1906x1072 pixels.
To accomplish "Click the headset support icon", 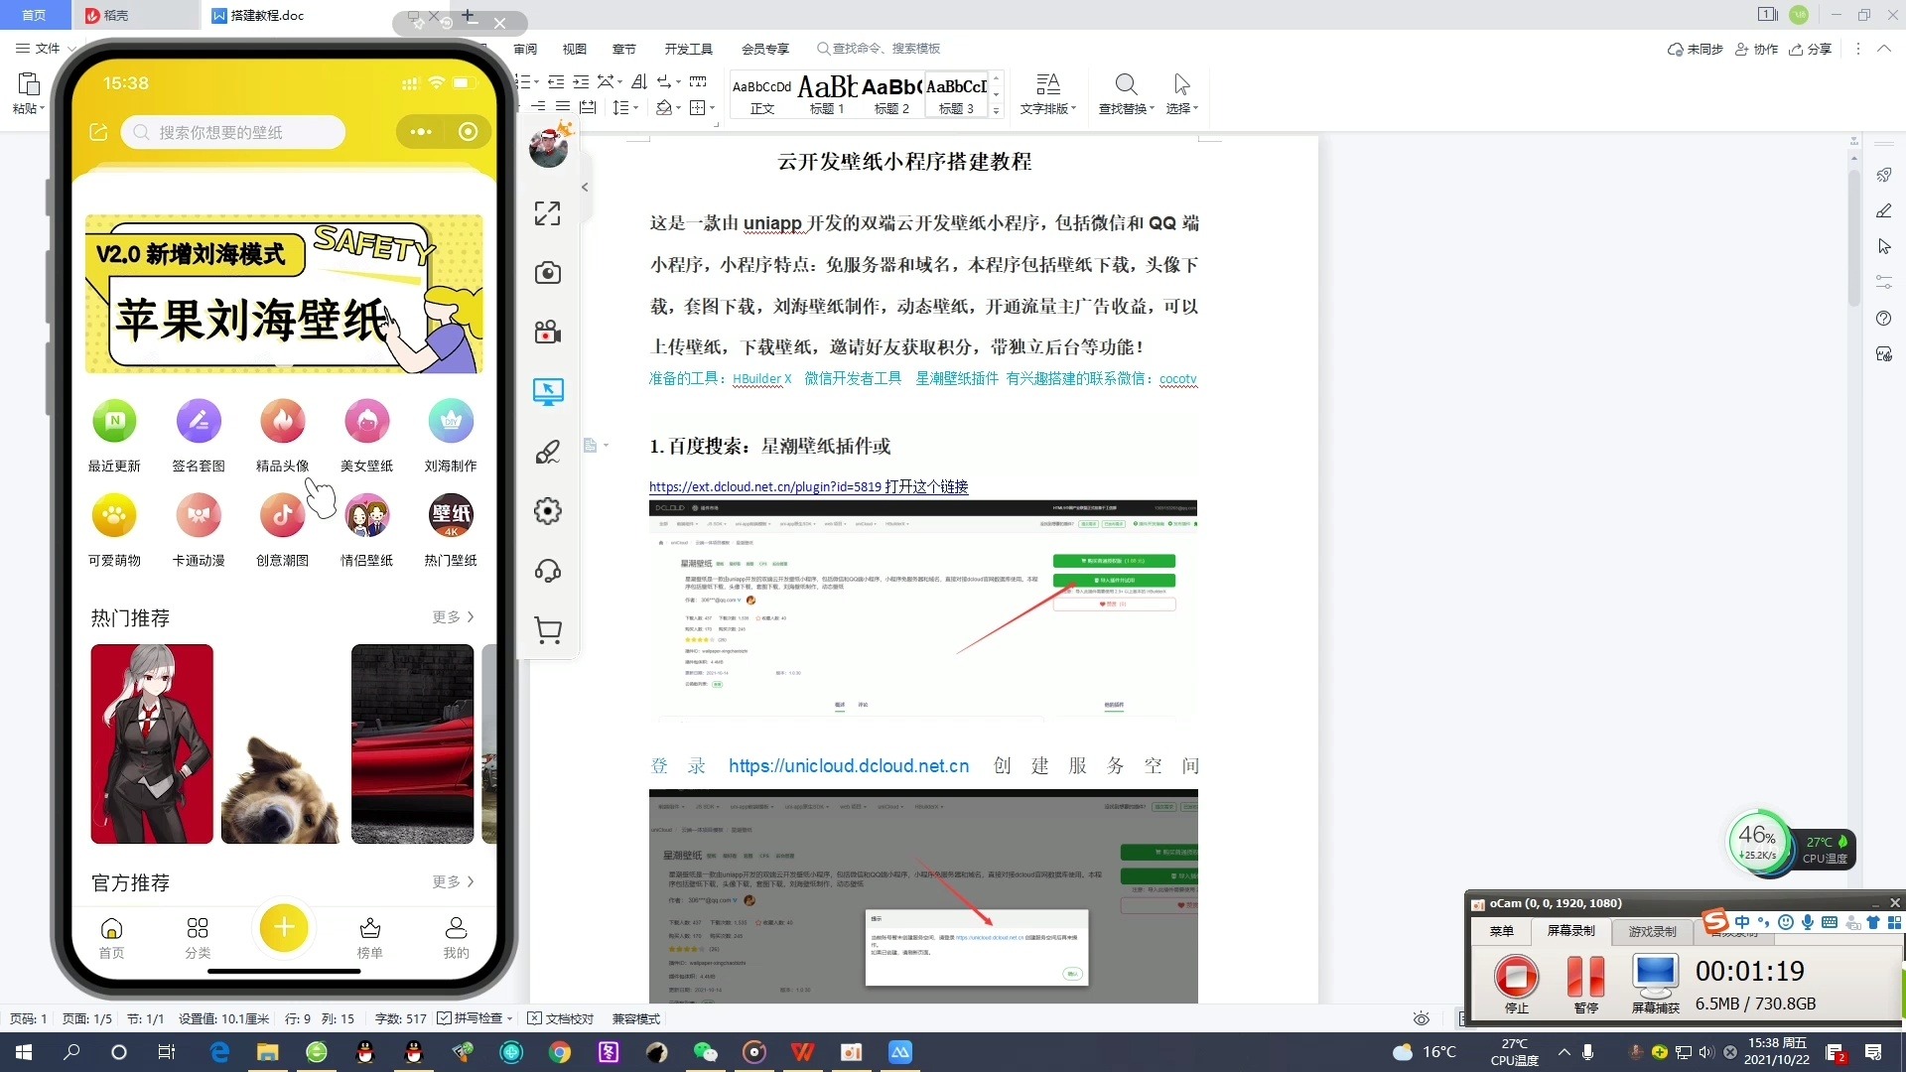I will [x=547, y=571].
